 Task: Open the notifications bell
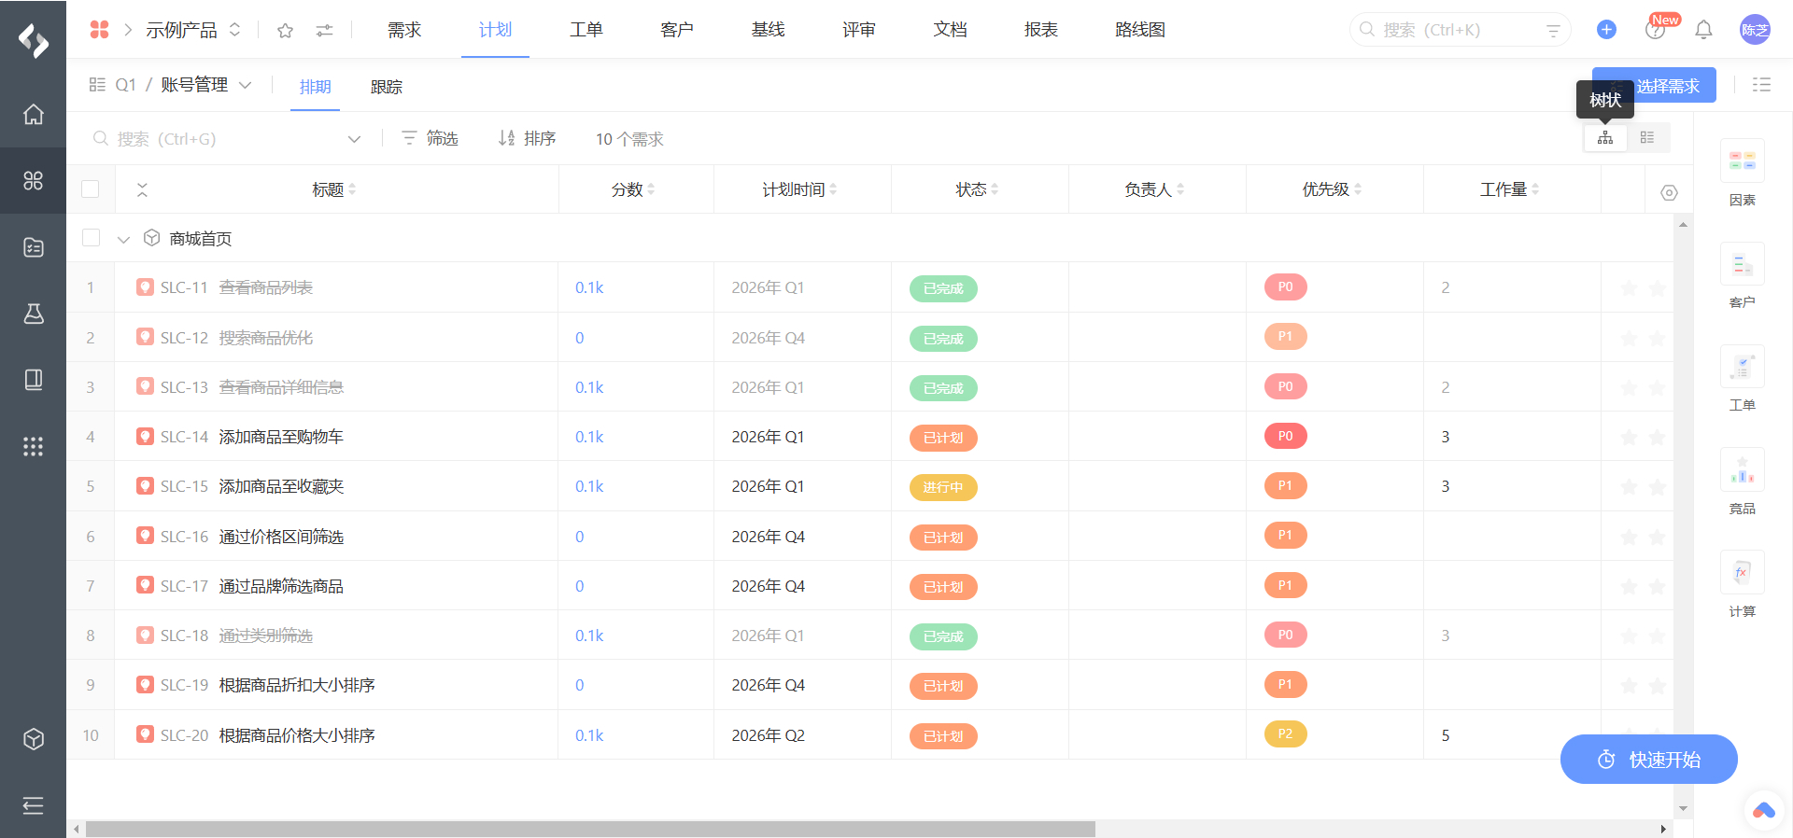tap(1703, 30)
